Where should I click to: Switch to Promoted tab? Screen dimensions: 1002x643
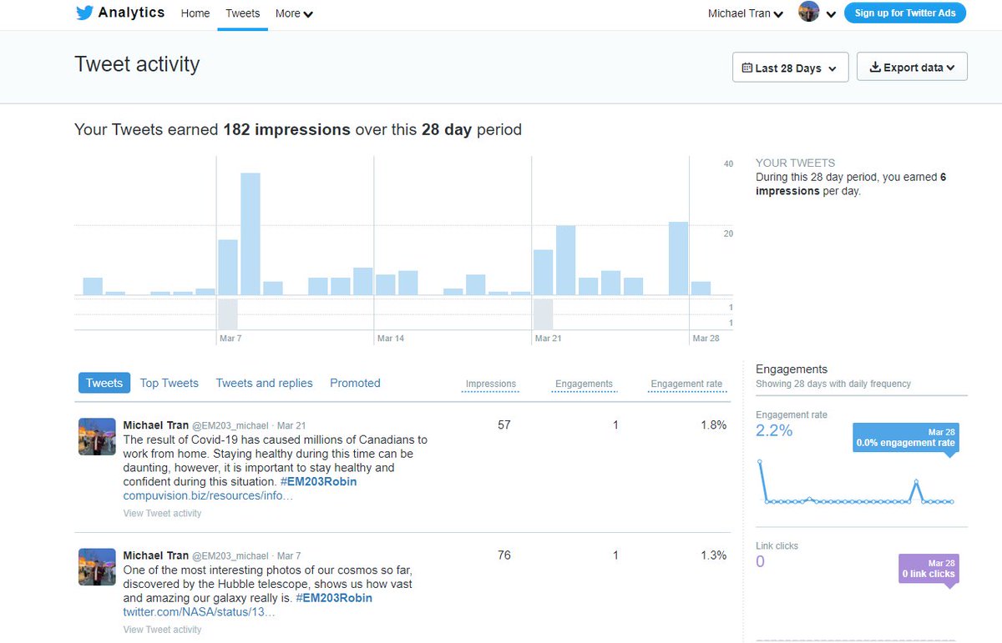click(x=355, y=383)
